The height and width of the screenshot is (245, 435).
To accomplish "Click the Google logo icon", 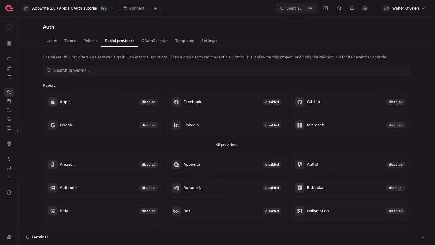I will click(53, 125).
